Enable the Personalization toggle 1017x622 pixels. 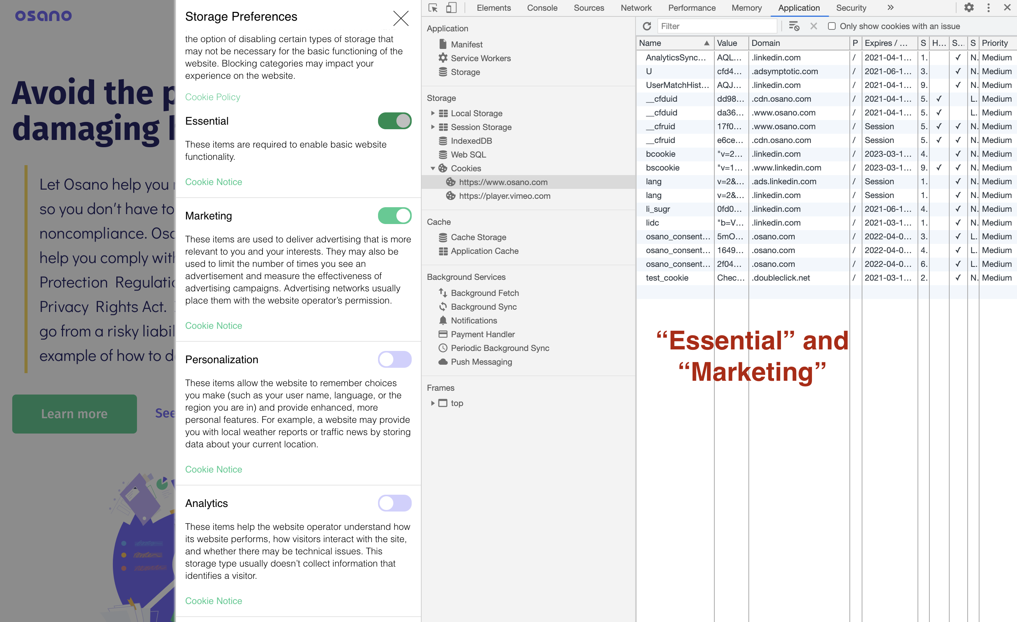click(x=394, y=359)
